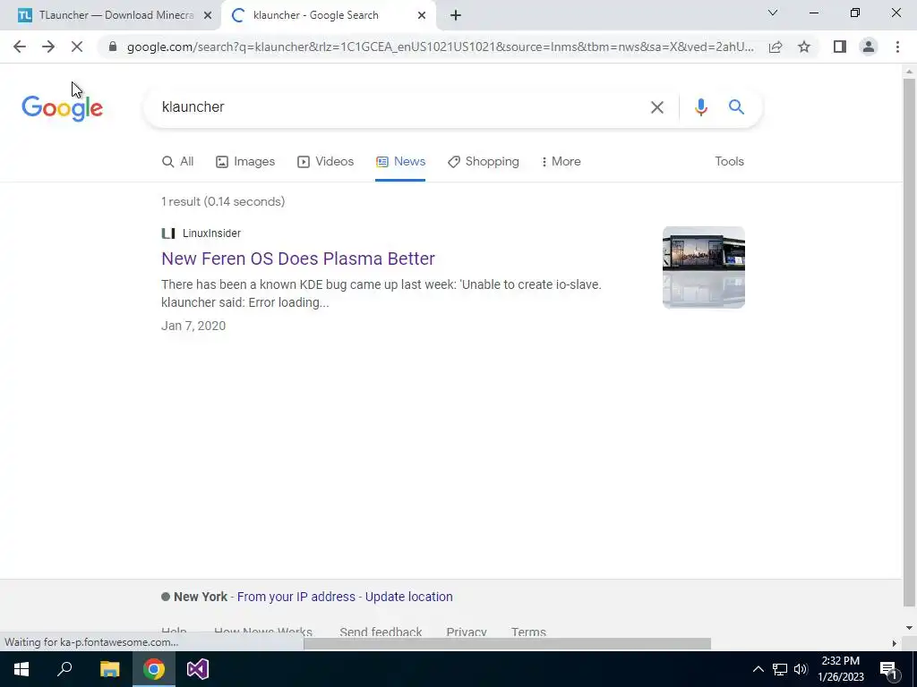Open Chrome profile menu

[869, 47]
